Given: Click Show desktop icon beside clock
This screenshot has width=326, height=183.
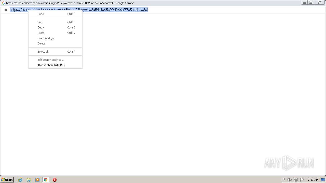Looking at the screenshot, I should pos(323,180).
